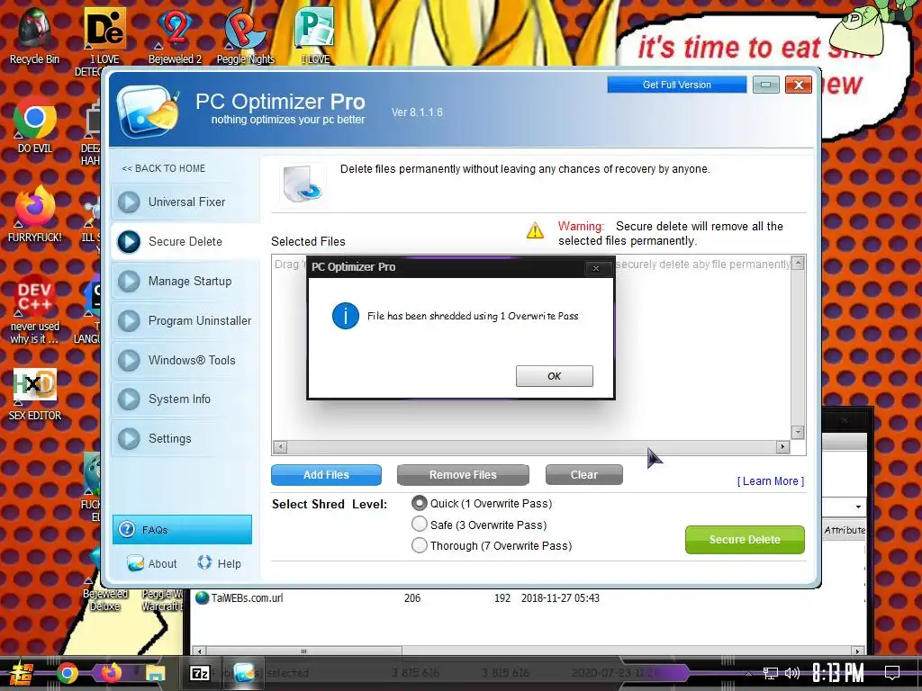Open the Universal Fixer section
The image size is (922, 691).
tap(185, 202)
